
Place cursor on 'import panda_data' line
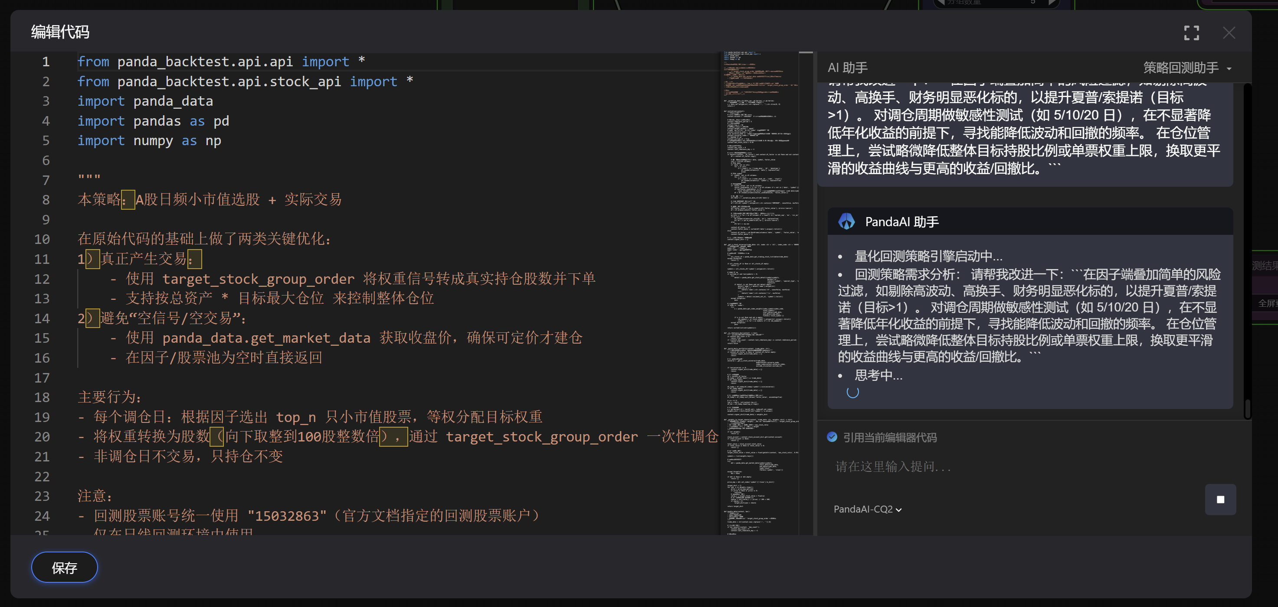[145, 101]
